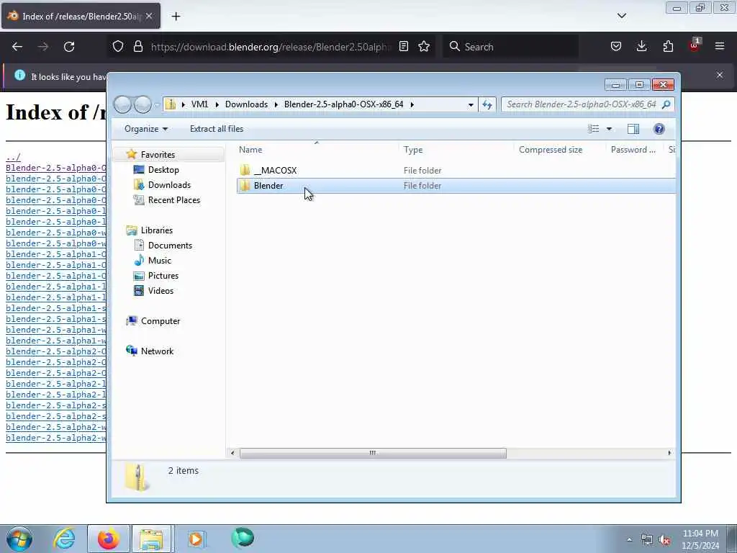
Task: Select Computer in navigation pane
Action: [x=160, y=320]
